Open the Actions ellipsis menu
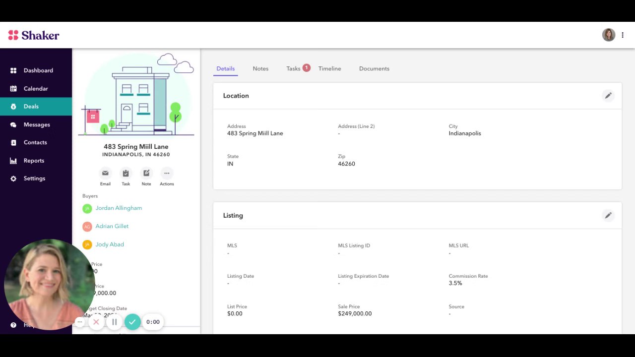This screenshot has height=357, width=635. tap(167, 173)
